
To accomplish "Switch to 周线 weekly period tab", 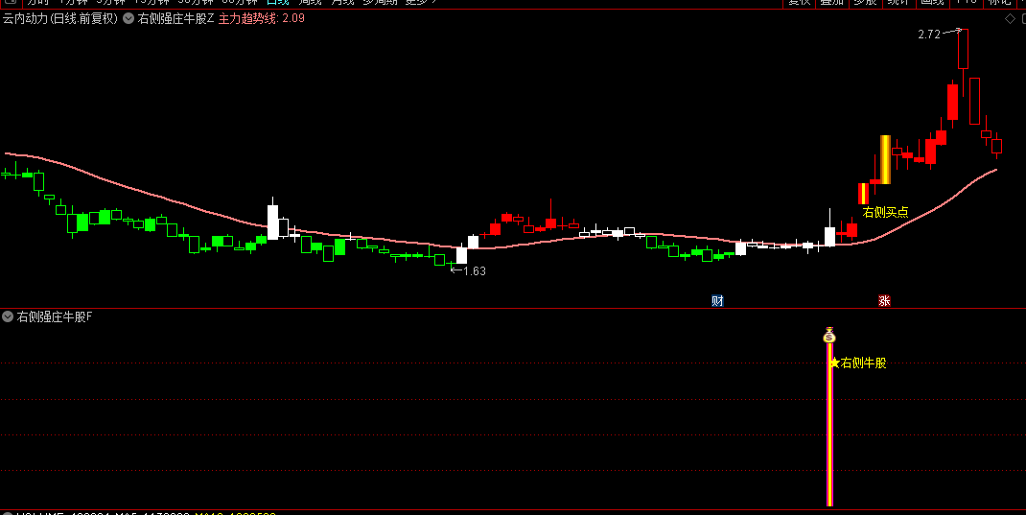I will pyautogui.click(x=310, y=2).
